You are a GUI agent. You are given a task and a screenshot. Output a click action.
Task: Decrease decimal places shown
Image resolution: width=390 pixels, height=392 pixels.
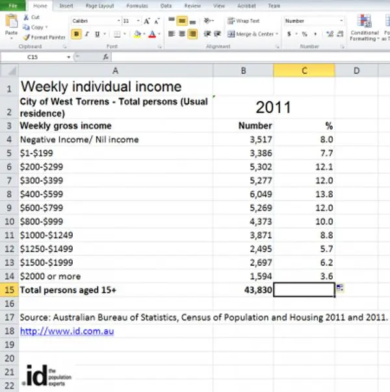tap(341, 34)
